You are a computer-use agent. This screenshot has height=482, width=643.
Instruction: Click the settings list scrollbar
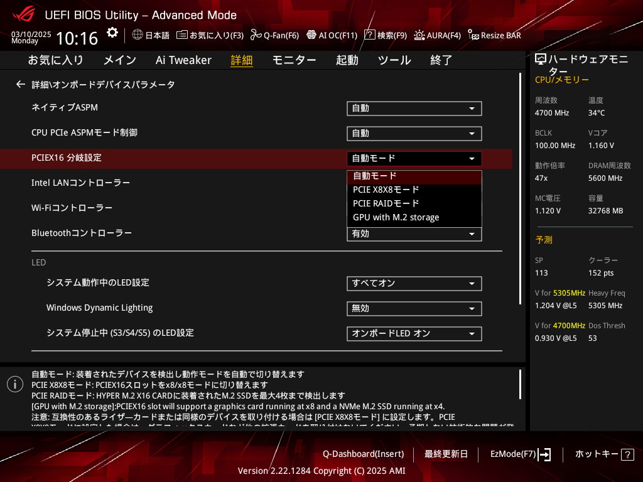tap(521, 188)
